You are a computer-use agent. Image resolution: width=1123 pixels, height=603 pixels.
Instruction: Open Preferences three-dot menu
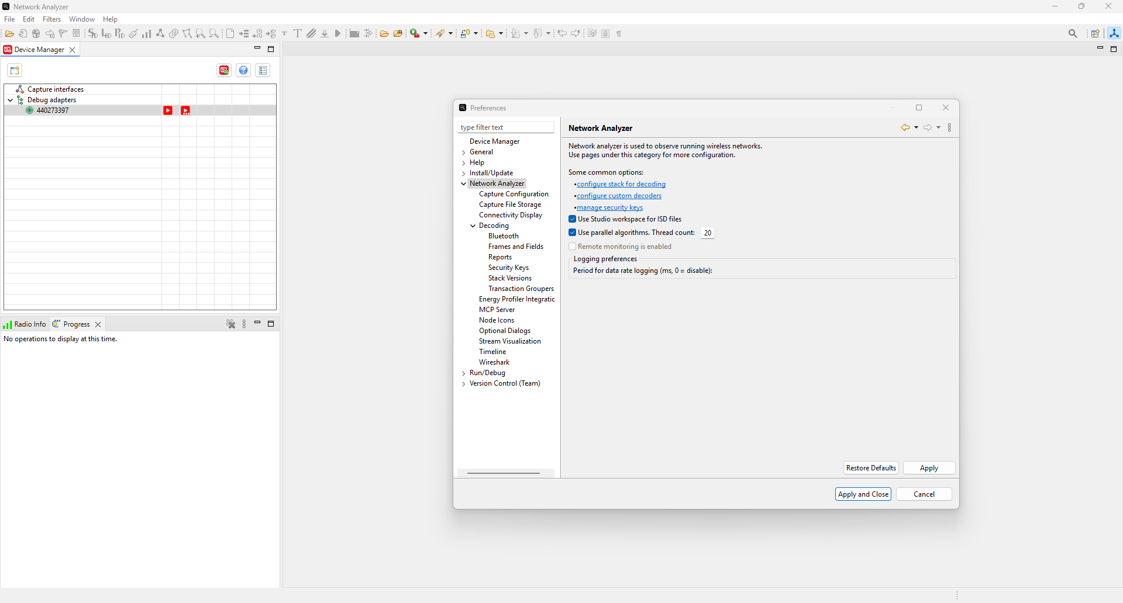pyautogui.click(x=949, y=127)
